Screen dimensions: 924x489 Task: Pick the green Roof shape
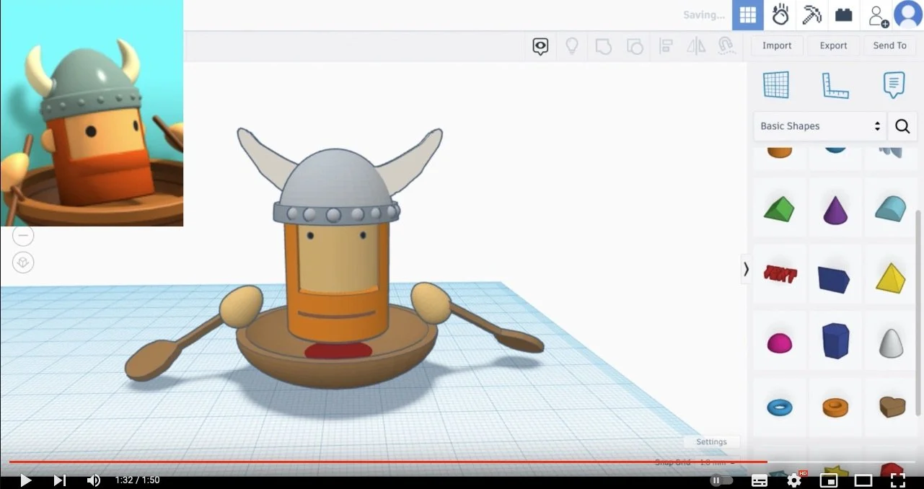tap(779, 210)
